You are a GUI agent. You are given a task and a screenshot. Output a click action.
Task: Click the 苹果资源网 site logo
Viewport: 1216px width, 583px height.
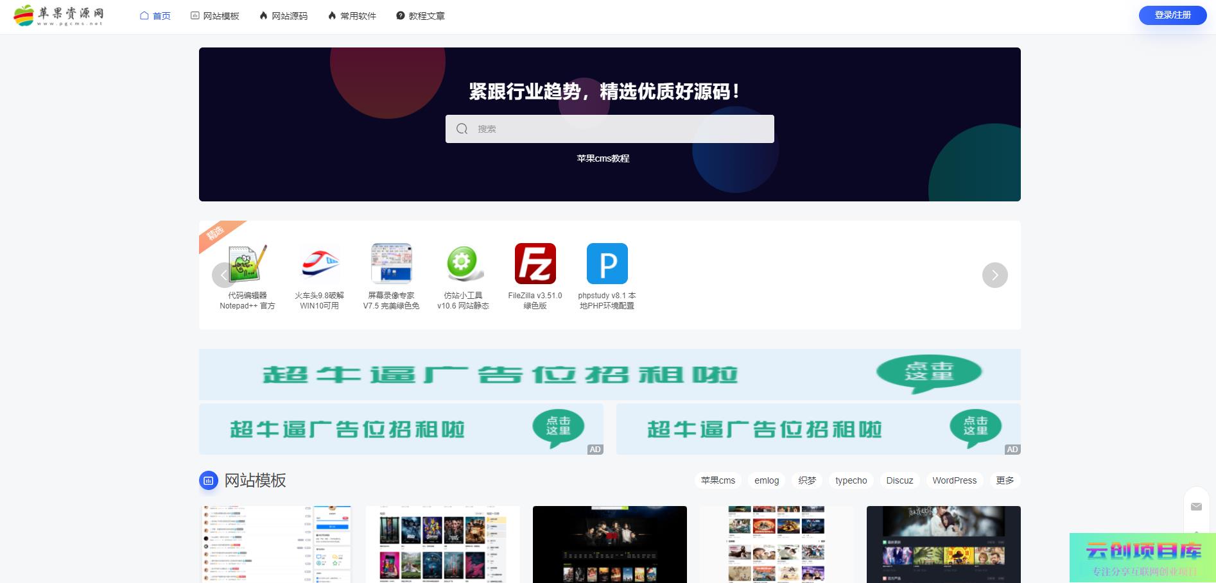pos(59,15)
